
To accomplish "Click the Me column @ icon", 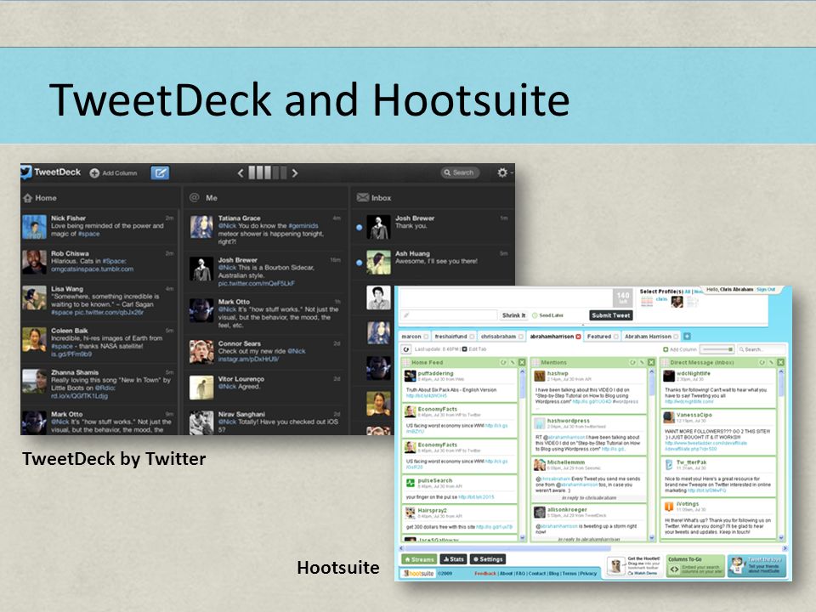I will click(x=194, y=197).
